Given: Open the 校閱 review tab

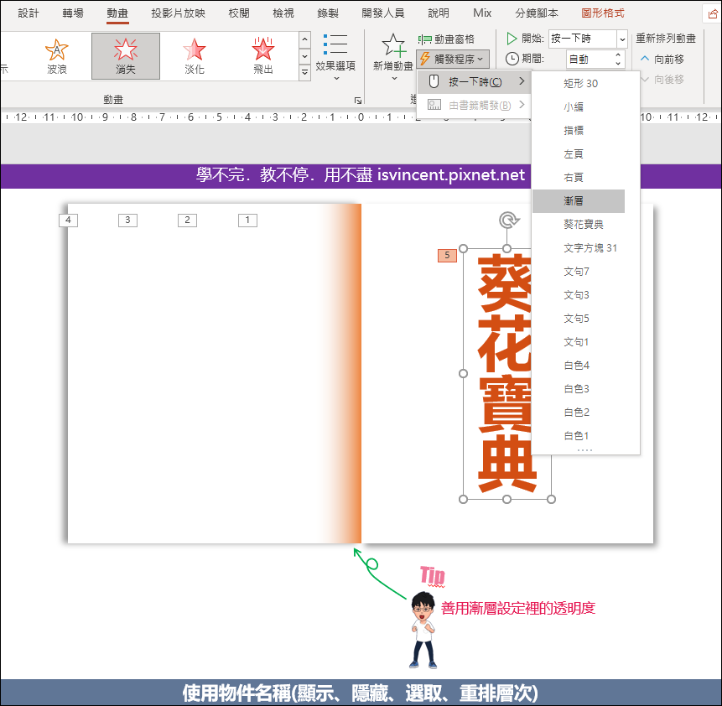Looking at the screenshot, I should tap(239, 13).
